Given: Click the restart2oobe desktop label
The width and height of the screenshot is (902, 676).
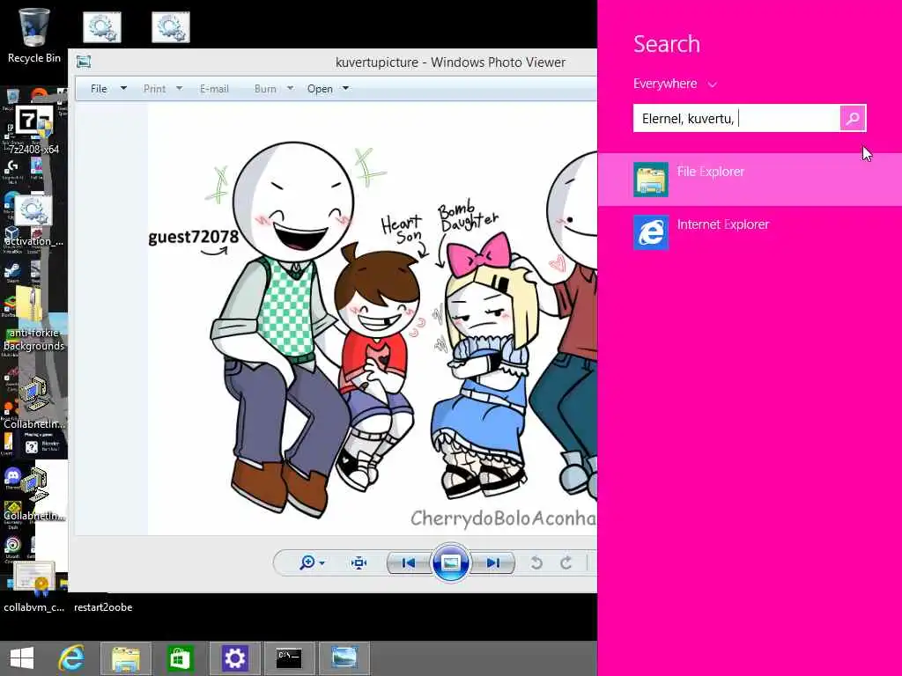Looking at the screenshot, I should tap(103, 607).
